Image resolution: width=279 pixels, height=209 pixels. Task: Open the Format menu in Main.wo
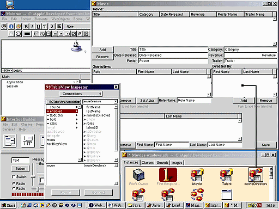26,19
